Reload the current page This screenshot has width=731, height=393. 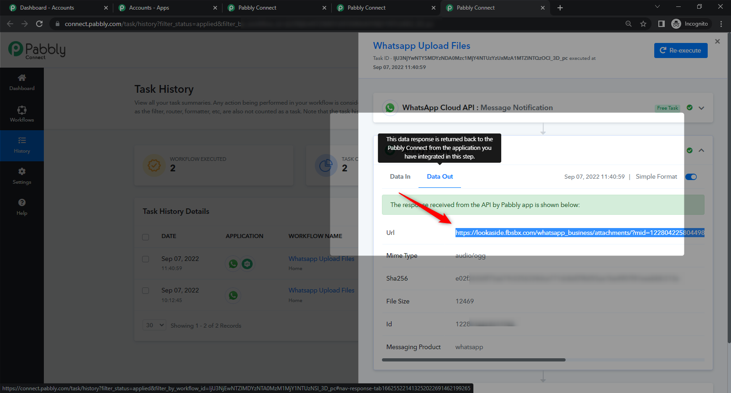(39, 24)
